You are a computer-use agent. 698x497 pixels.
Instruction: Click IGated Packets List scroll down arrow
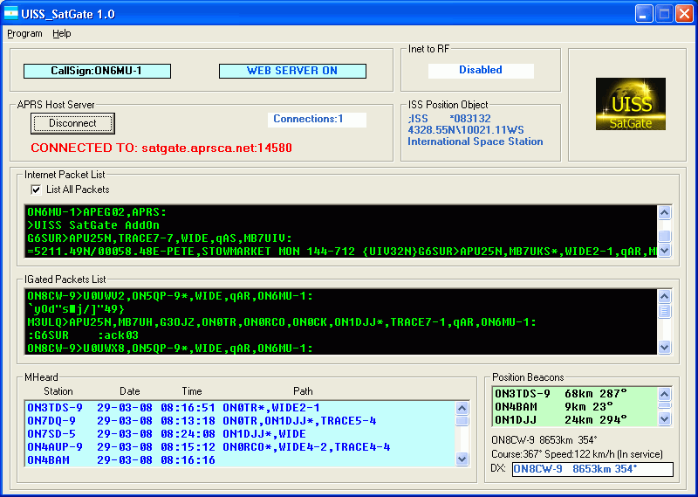click(x=665, y=347)
